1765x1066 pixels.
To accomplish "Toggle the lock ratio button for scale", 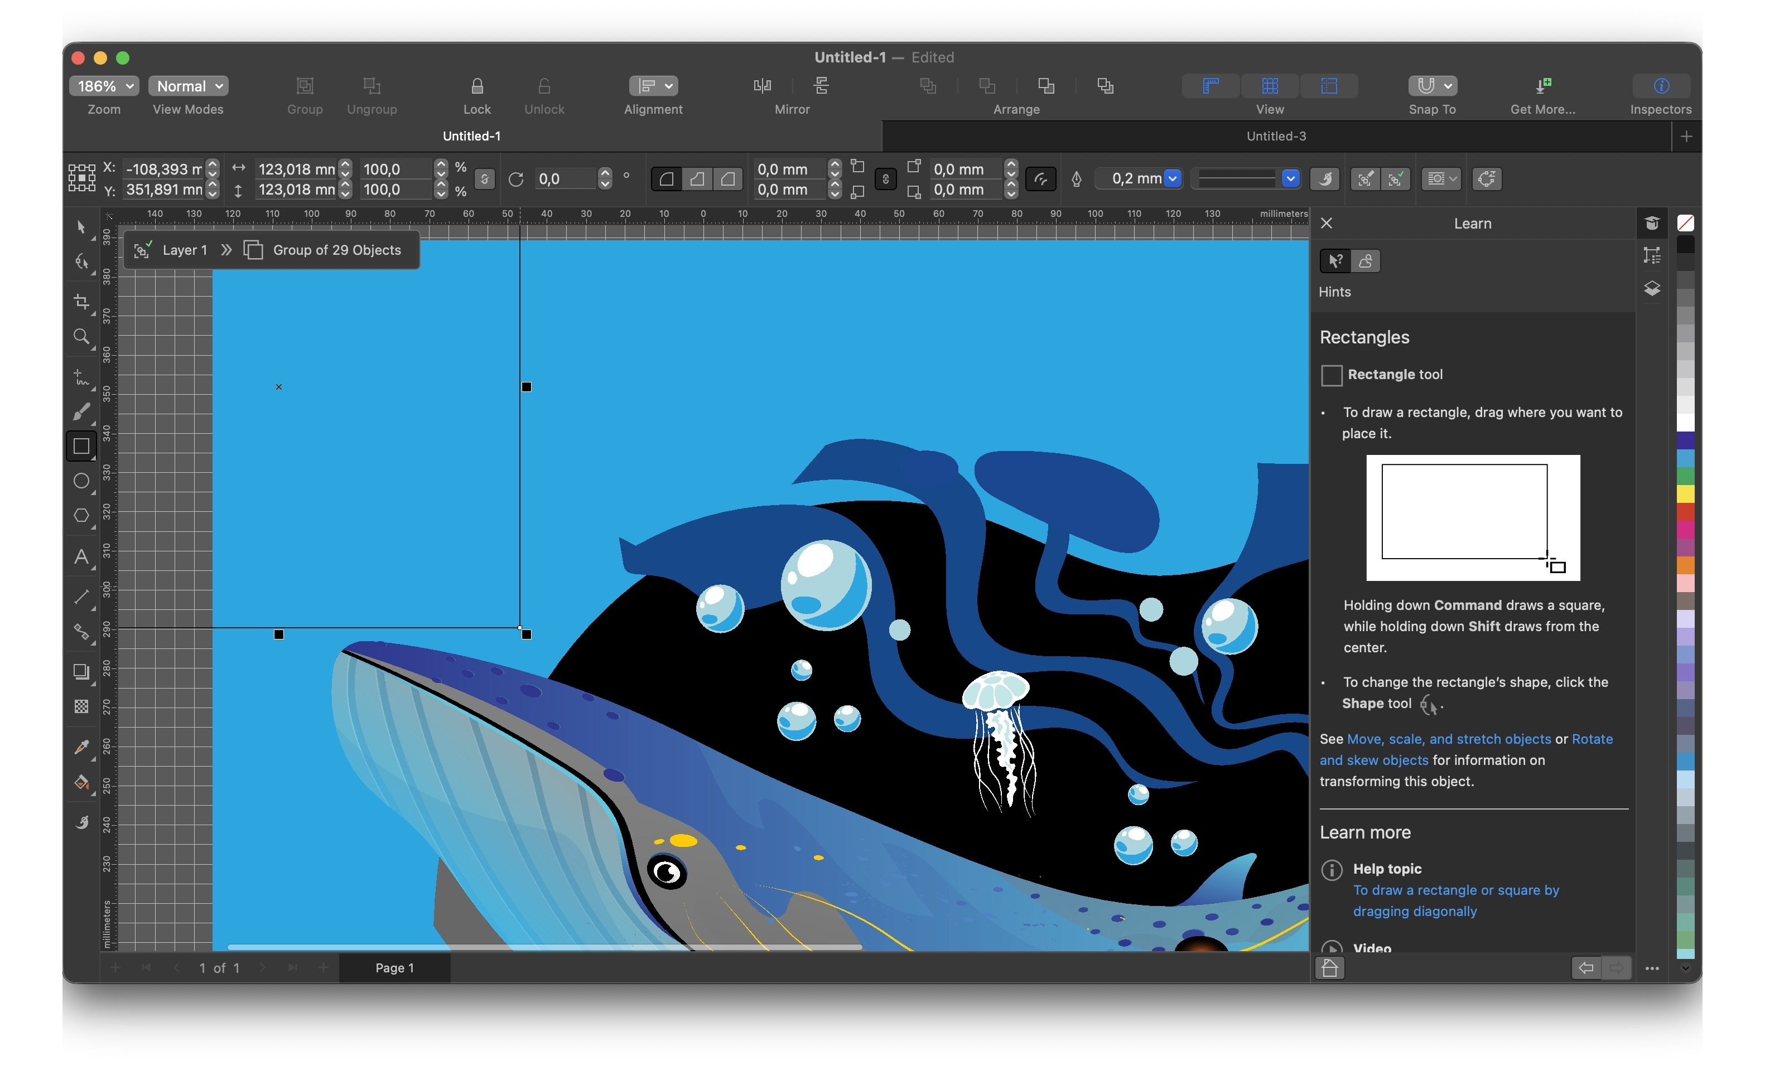I will coord(484,179).
